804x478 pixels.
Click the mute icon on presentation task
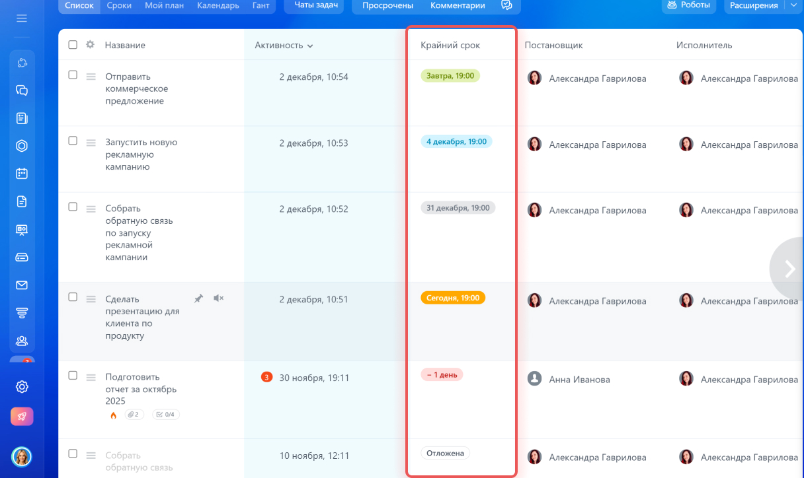[x=218, y=298]
